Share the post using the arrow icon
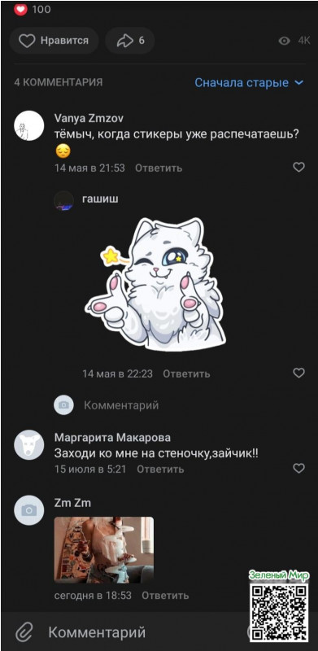This screenshot has height=651, width=318. [125, 41]
